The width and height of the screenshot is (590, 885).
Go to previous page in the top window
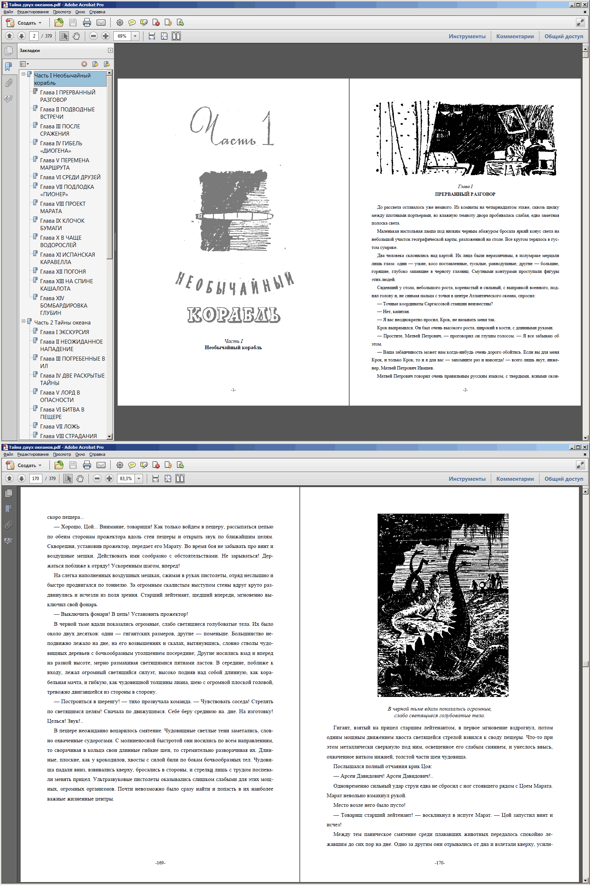10,36
